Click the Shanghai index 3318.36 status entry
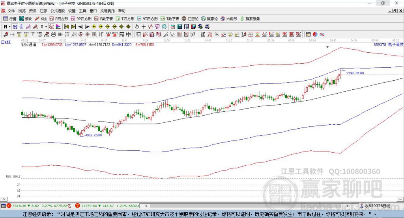The width and height of the screenshot is (404, 218). 39,206
